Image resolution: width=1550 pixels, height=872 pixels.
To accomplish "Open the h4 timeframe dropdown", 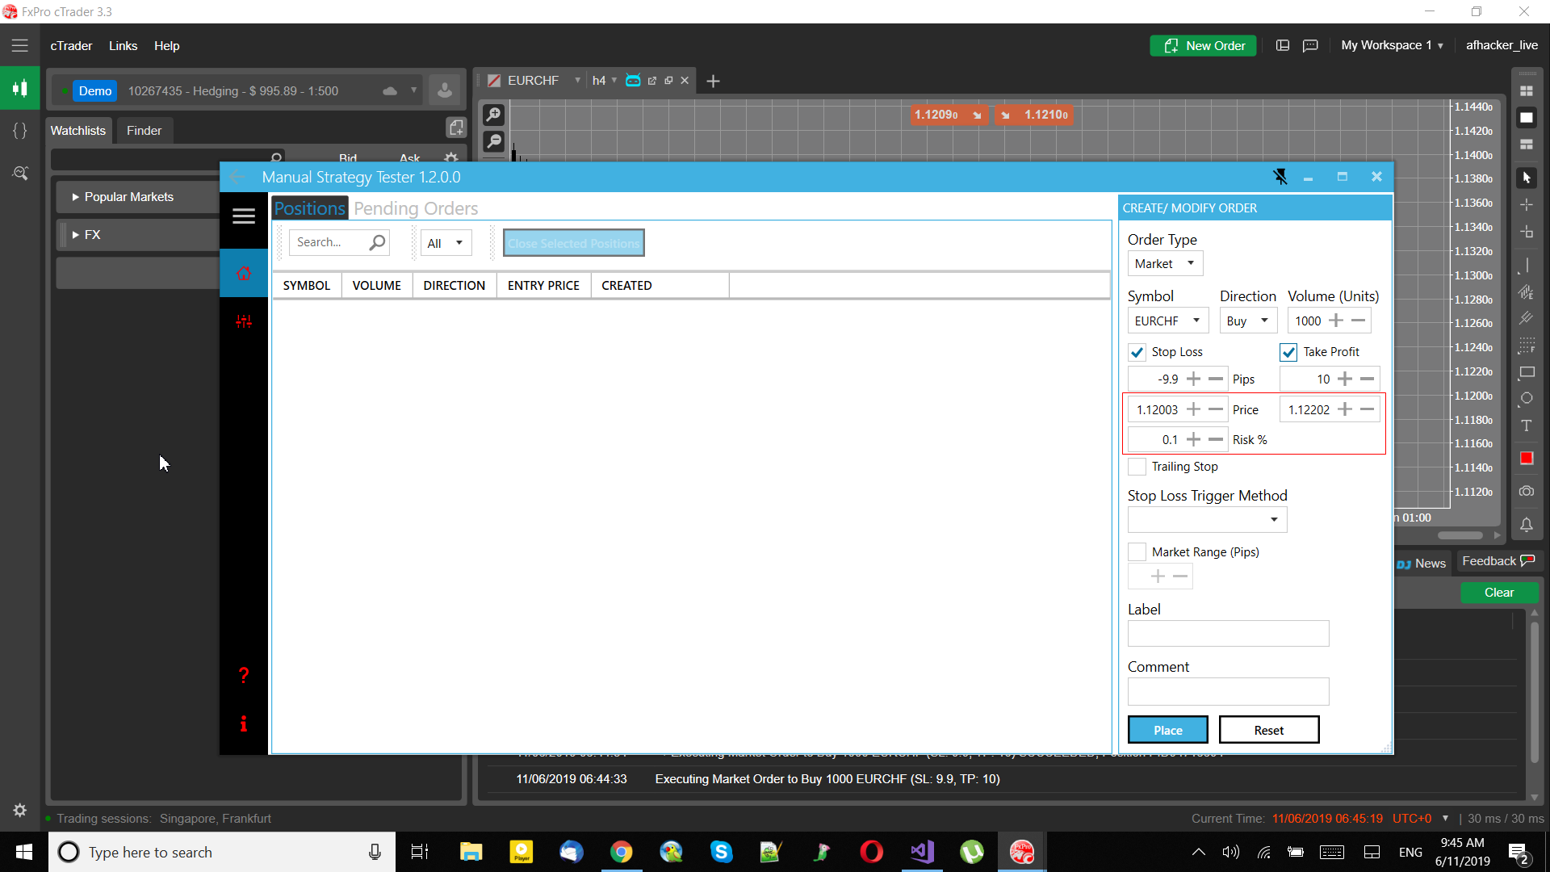I will 605,81.
